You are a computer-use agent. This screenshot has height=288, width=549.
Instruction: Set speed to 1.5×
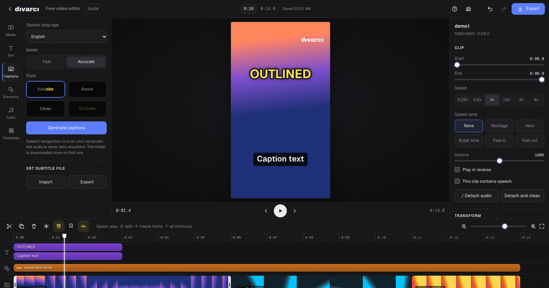(x=506, y=100)
